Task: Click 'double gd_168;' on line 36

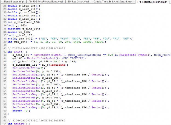Action: tap(19, 32)
